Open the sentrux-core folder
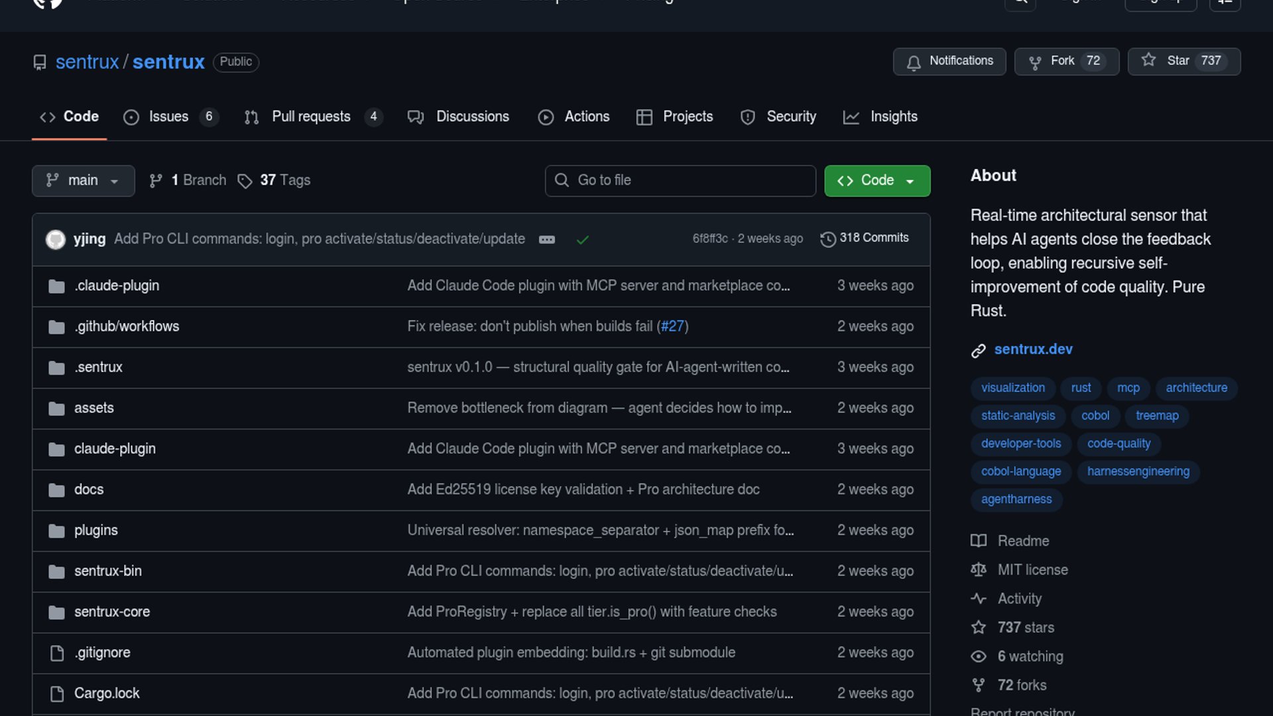1273x716 pixels. pos(112,612)
